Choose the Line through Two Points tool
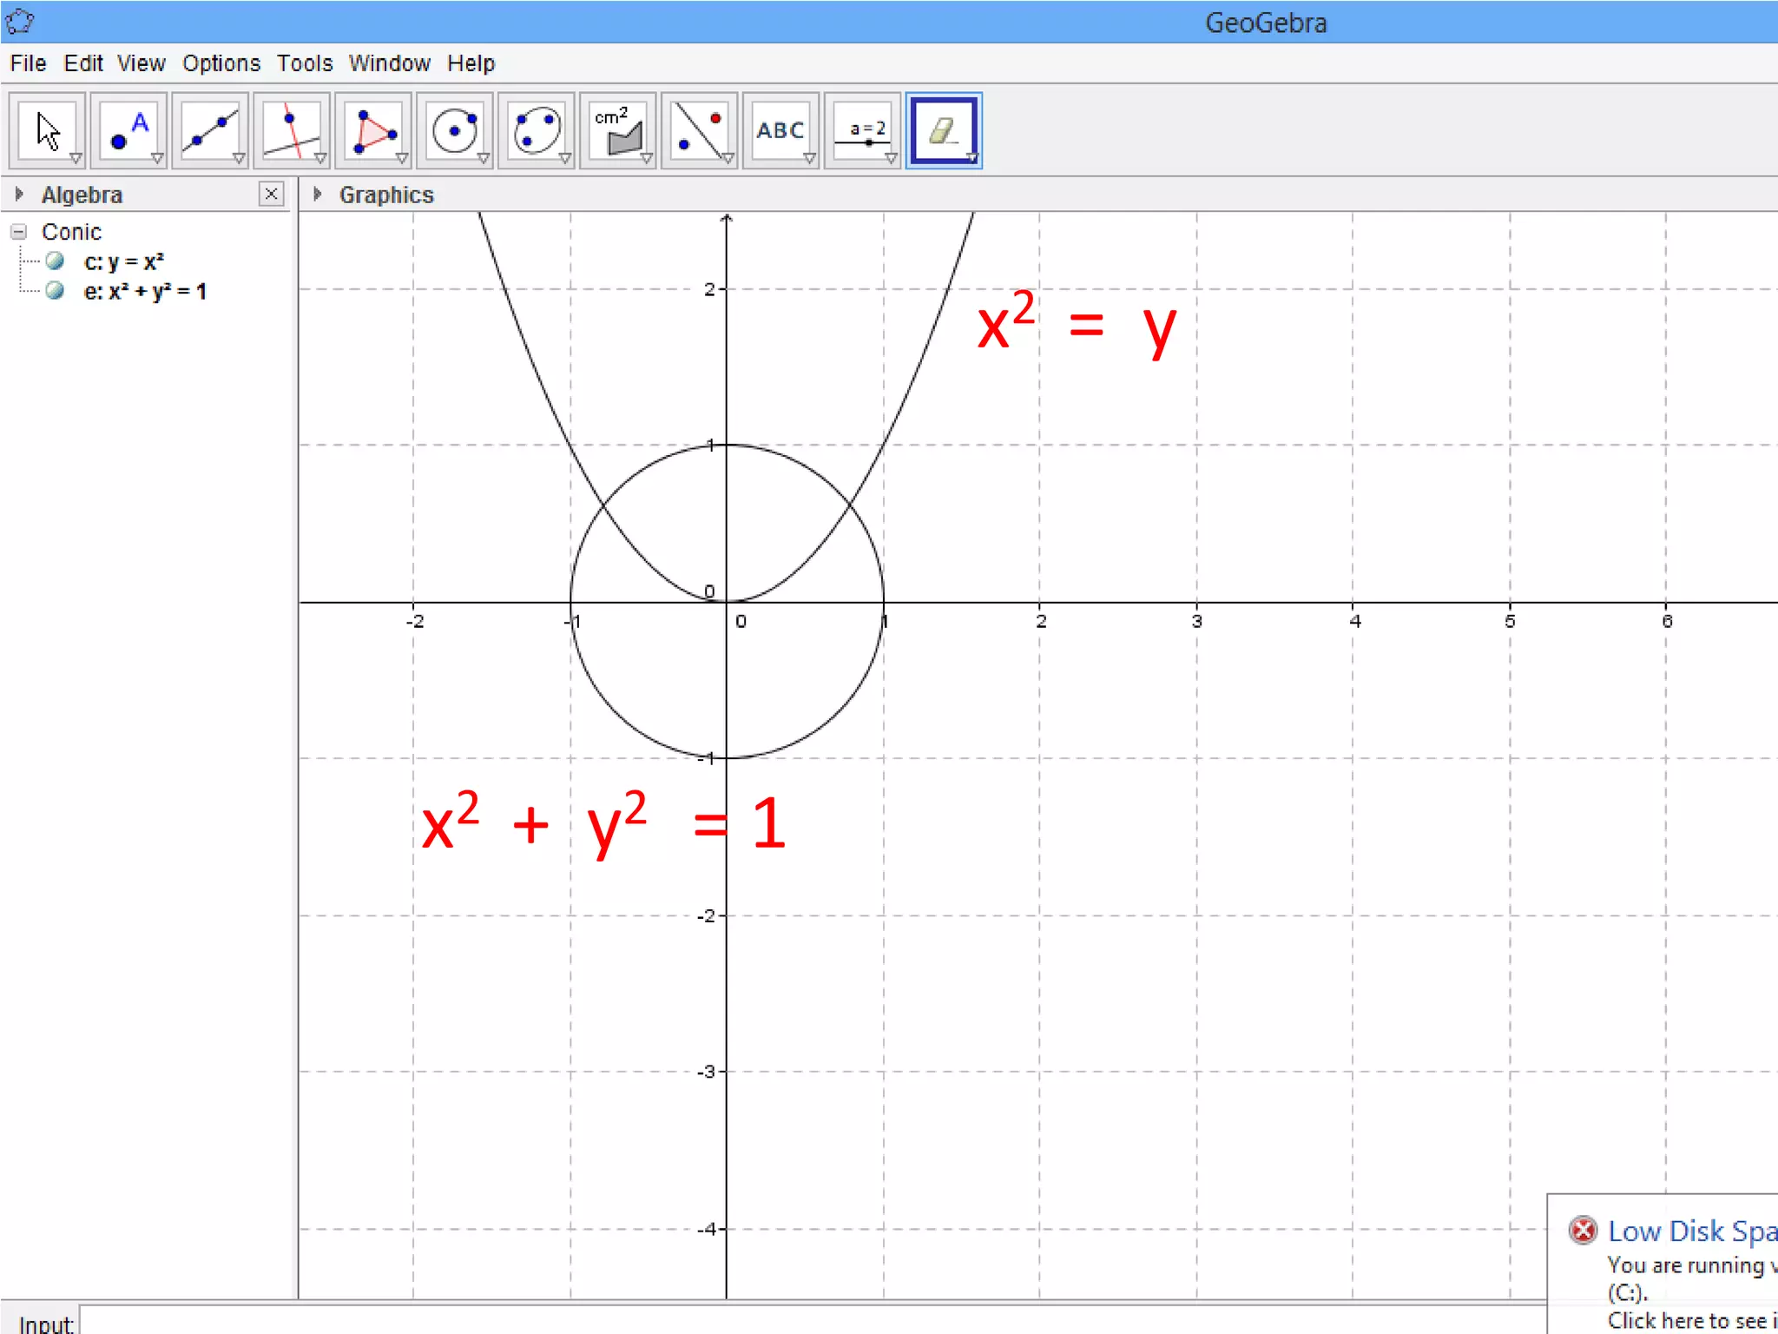The image size is (1778, 1334). pos(210,130)
